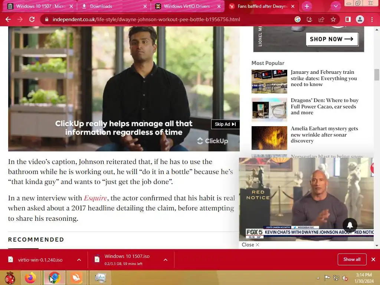Screen dimensions: 380x285
Task: Open train strike dates article headline
Action: pyautogui.click(x=324, y=78)
